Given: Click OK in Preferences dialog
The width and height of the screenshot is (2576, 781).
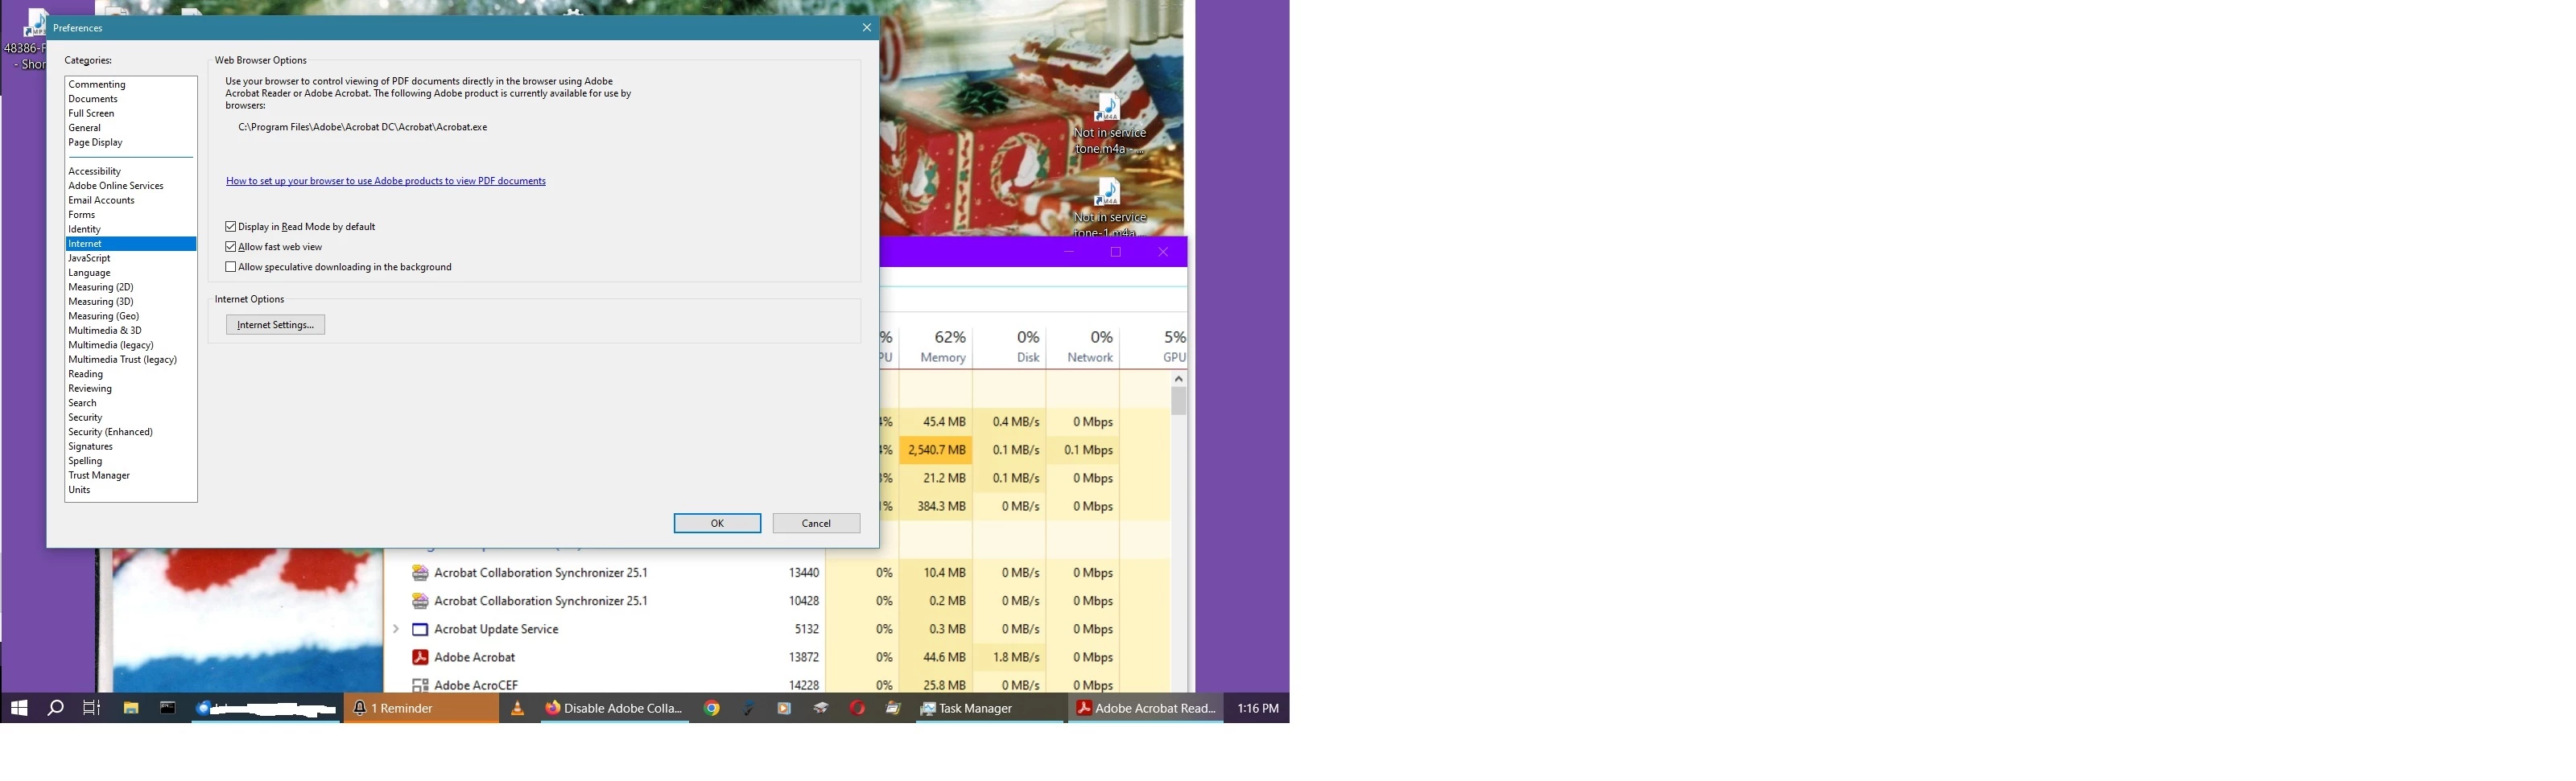Looking at the screenshot, I should pos(717,524).
